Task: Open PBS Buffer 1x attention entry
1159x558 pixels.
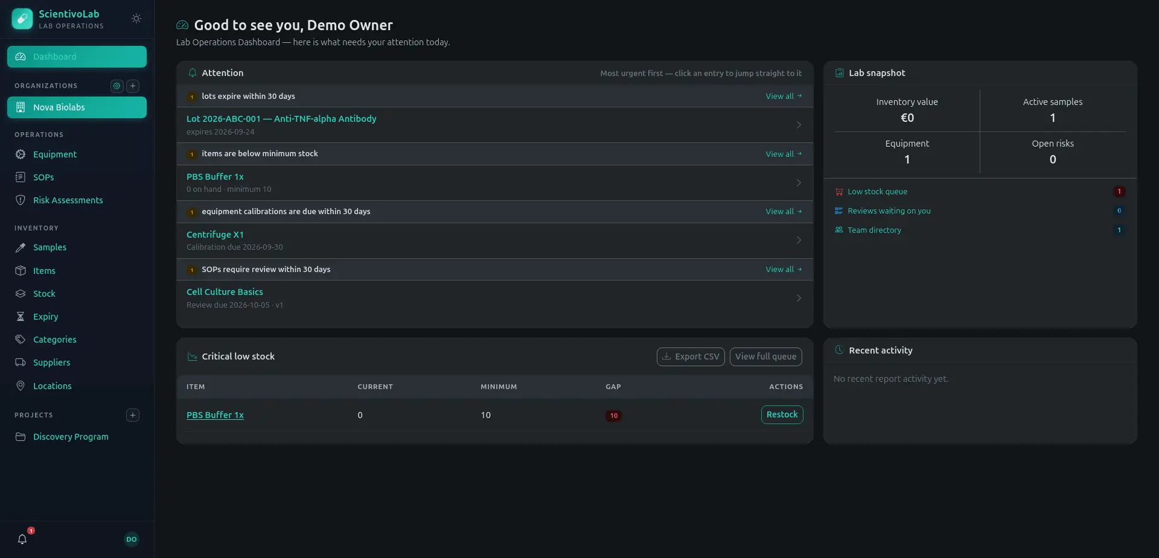Action: point(494,183)
